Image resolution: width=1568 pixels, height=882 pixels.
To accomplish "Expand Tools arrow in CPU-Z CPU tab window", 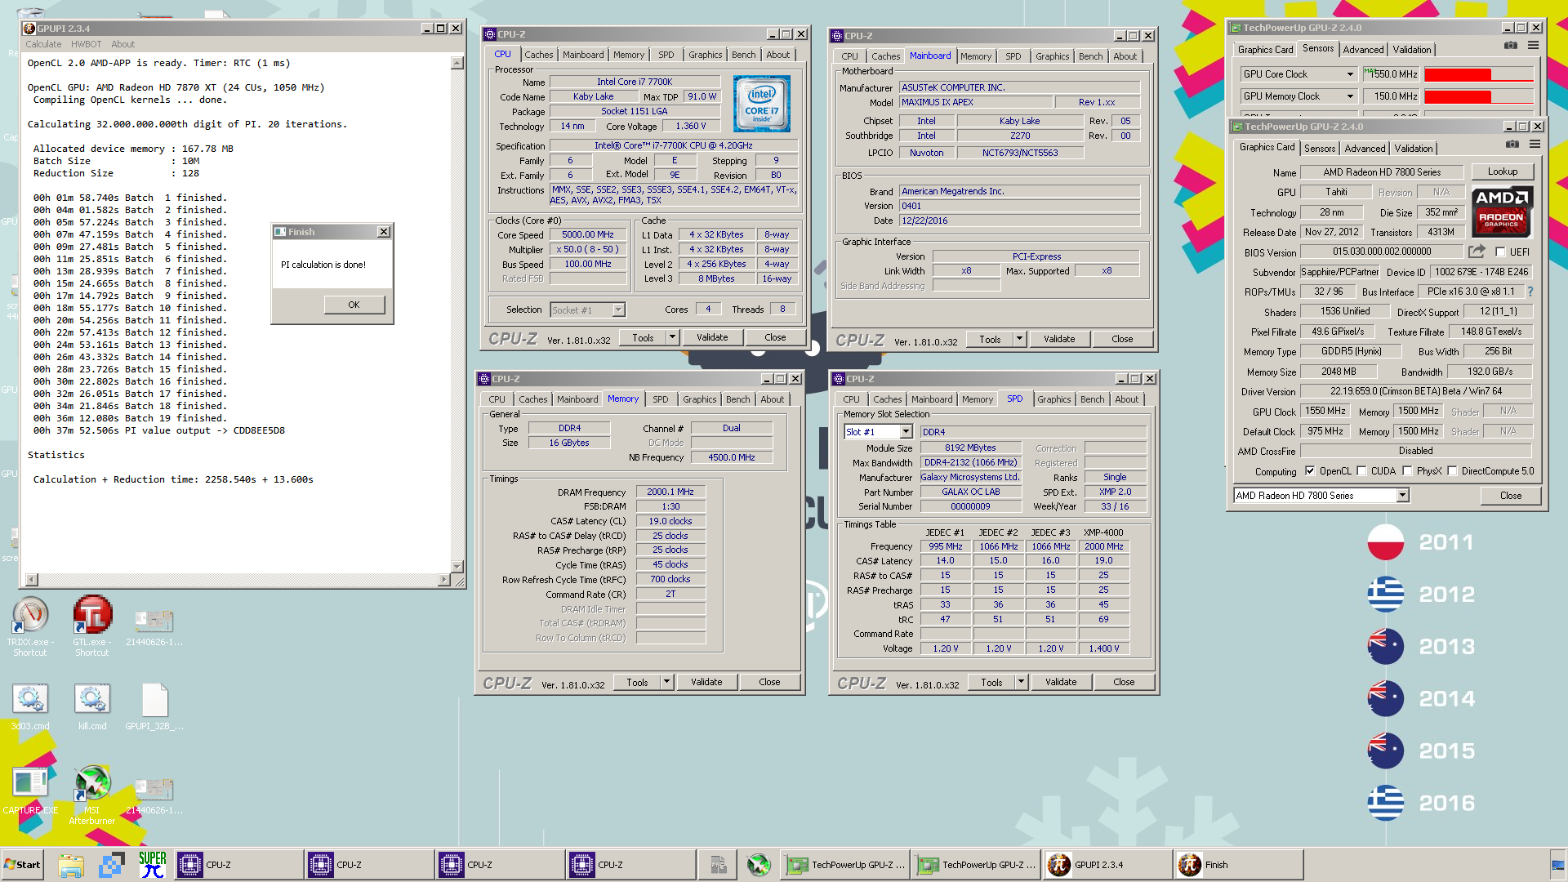I will point(672,337).
